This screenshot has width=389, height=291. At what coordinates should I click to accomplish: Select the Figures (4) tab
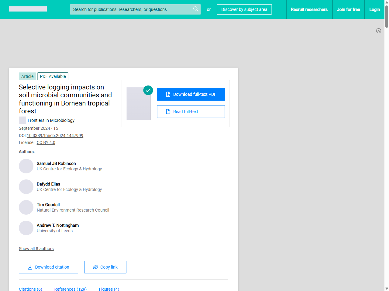(109, 289)
